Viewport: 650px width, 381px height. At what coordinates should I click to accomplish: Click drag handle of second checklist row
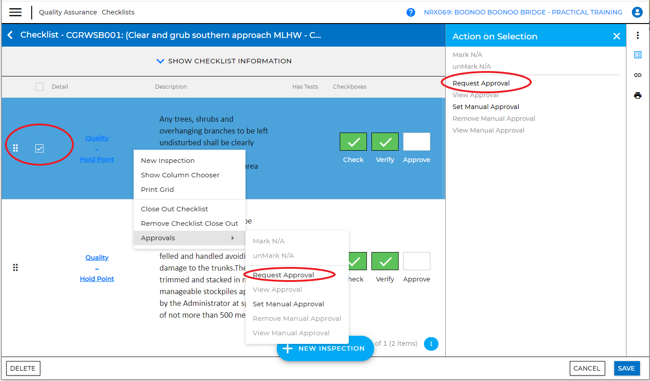[15, 267]
